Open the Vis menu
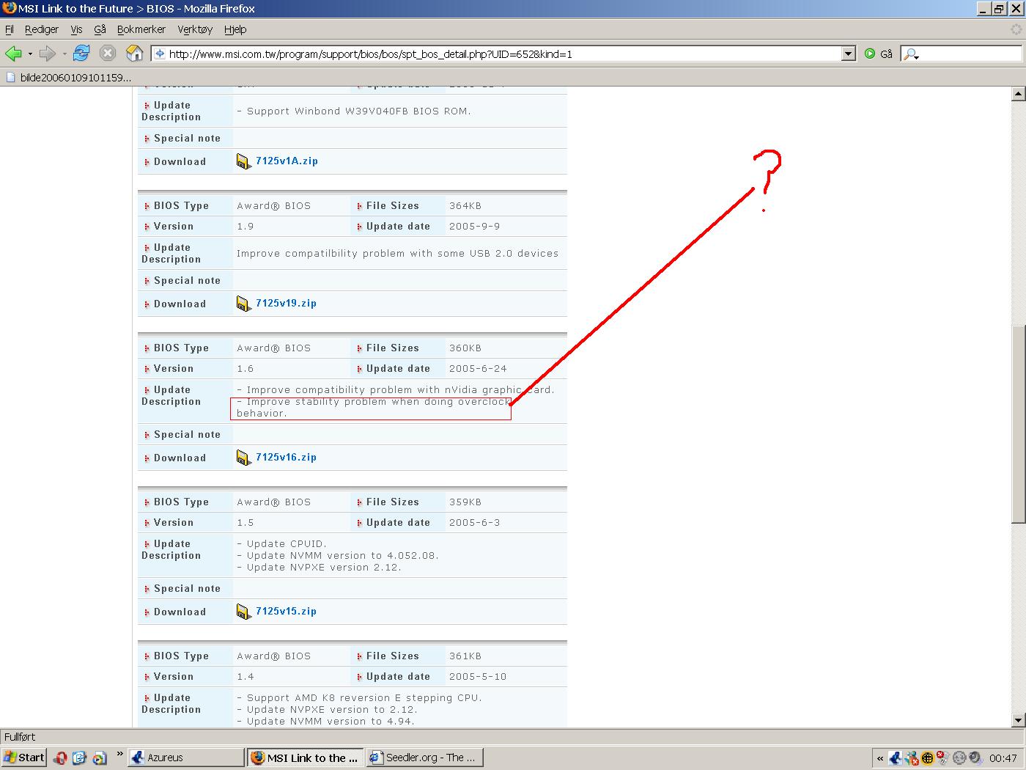 click(x=76, y=29)
